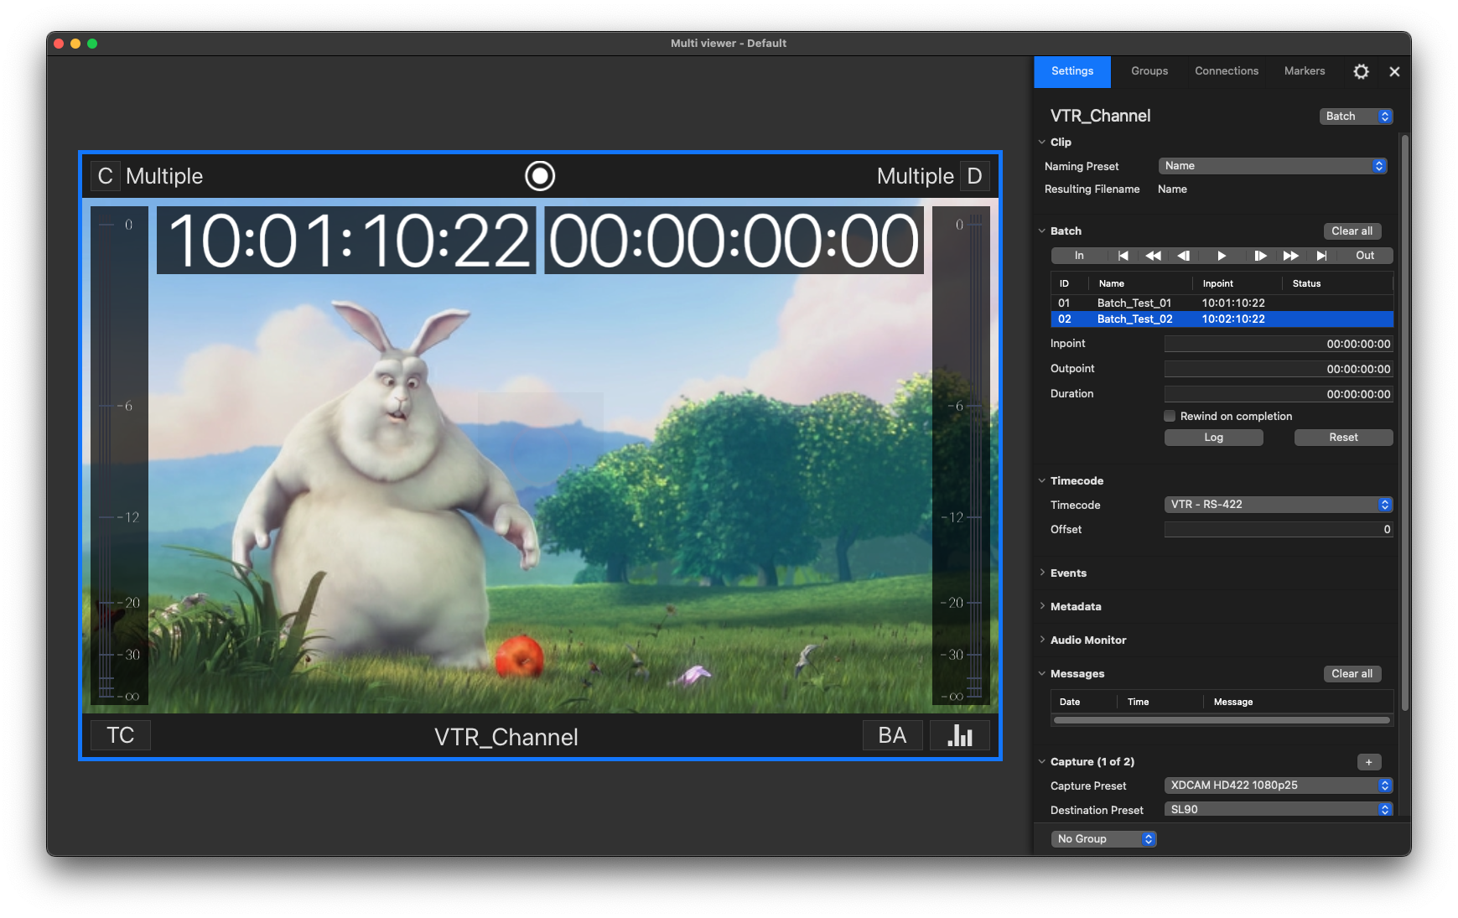This screenshot has height=918, width=1458.
Task: Click the Messages table horizontal scrollbar
Action: pyautogui.click(x=1222, y=720)
